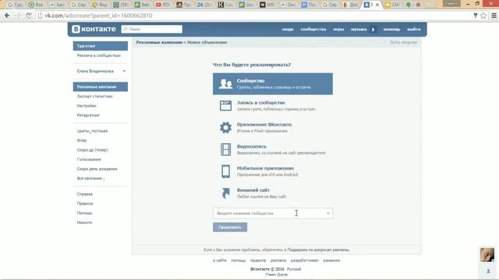Select the Сообщество ad type option
The image size is (499, 280).
point(273,84)
